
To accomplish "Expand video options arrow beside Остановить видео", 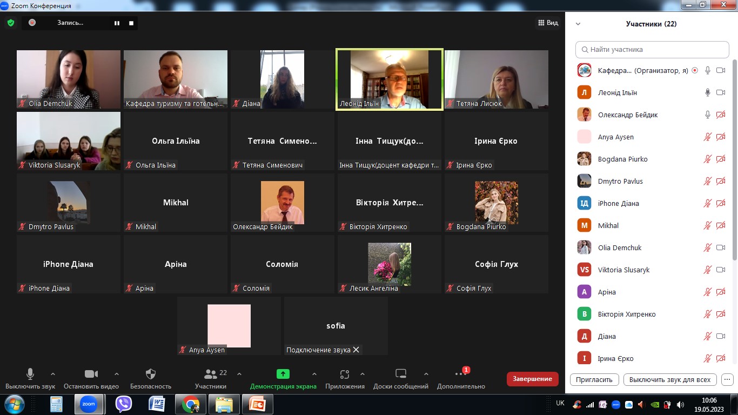I will click(117, 374).
